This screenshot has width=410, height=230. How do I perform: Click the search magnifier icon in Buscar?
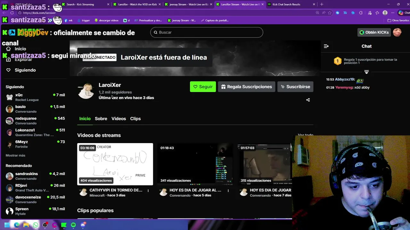pos(156,32)
